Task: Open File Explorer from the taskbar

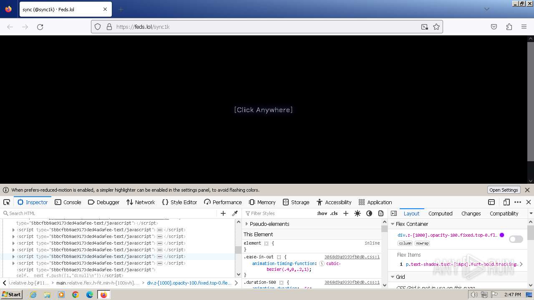Action: pos(47,295)
